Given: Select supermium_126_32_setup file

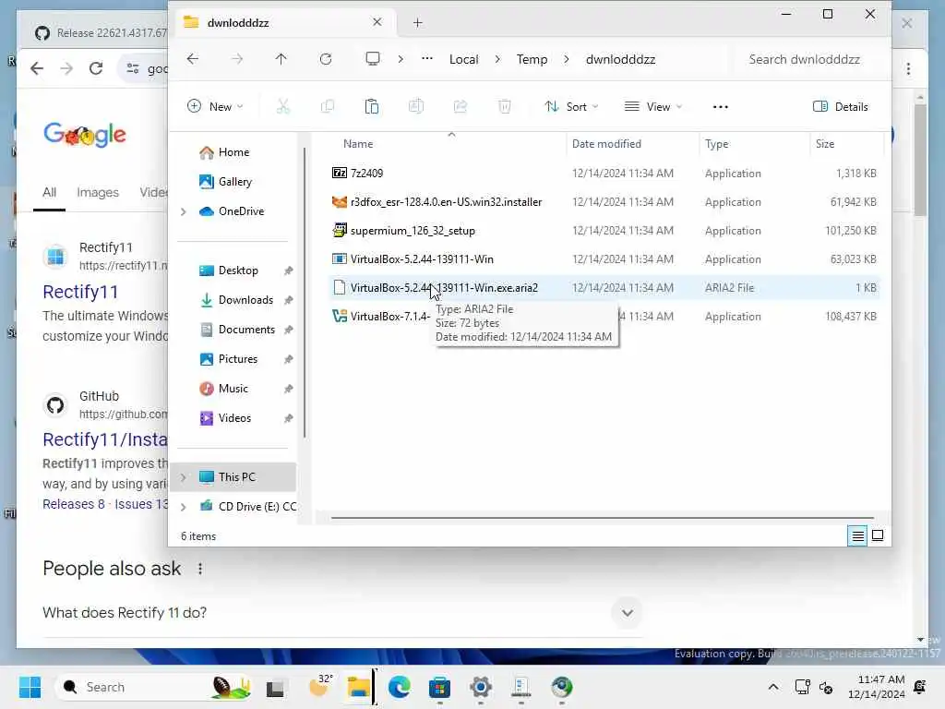Looking at the screenshot, I should [604, 230].
